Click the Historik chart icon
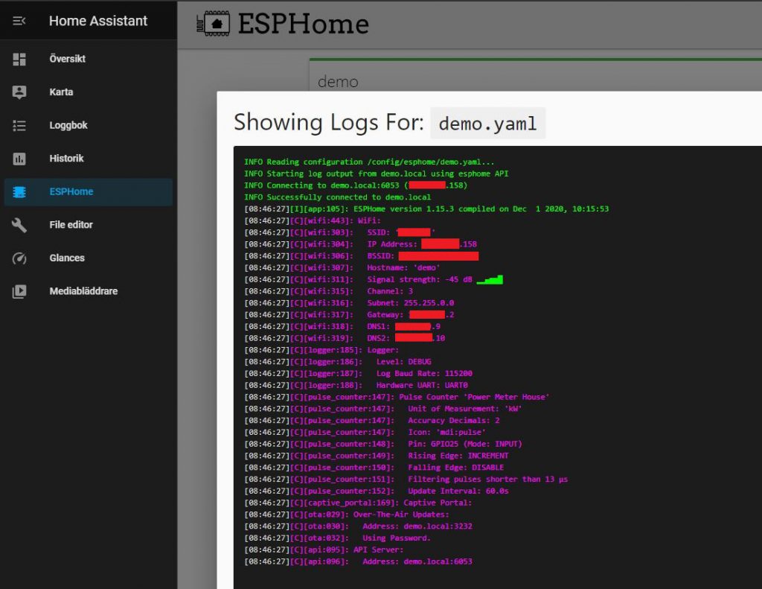The width and height of the screenshot is (762, 589). 19,159
